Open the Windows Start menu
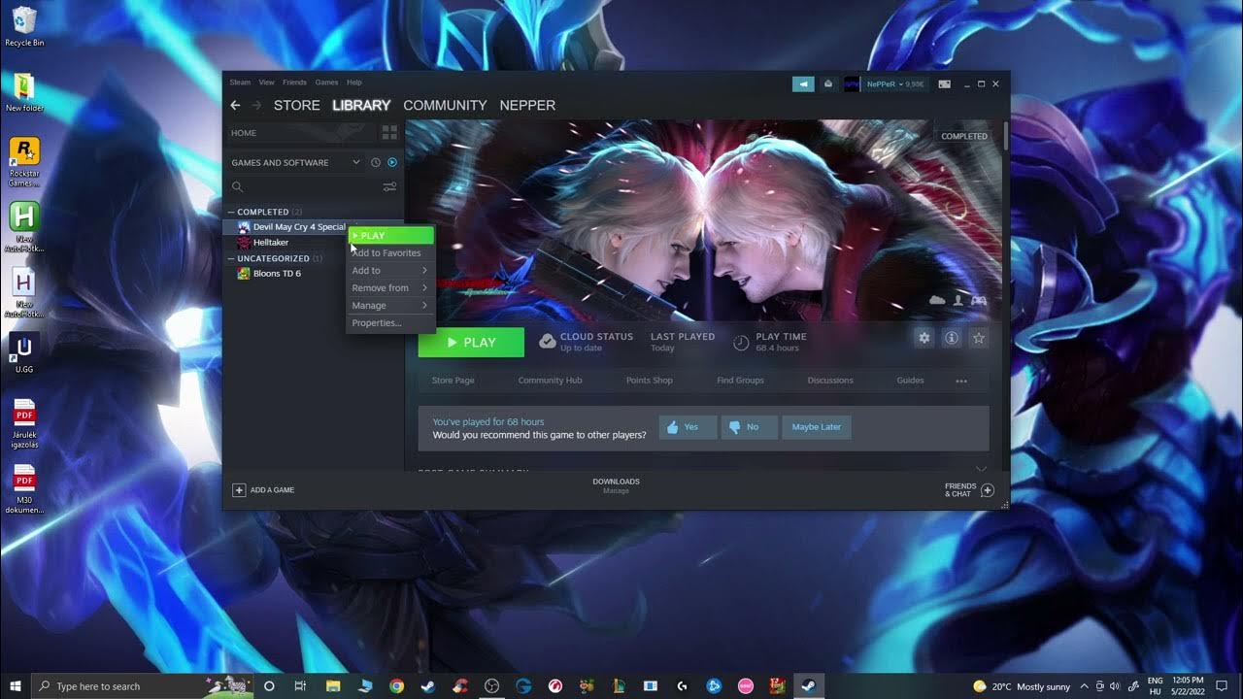This screenshot has height=699, width=1243. [16, 685]
